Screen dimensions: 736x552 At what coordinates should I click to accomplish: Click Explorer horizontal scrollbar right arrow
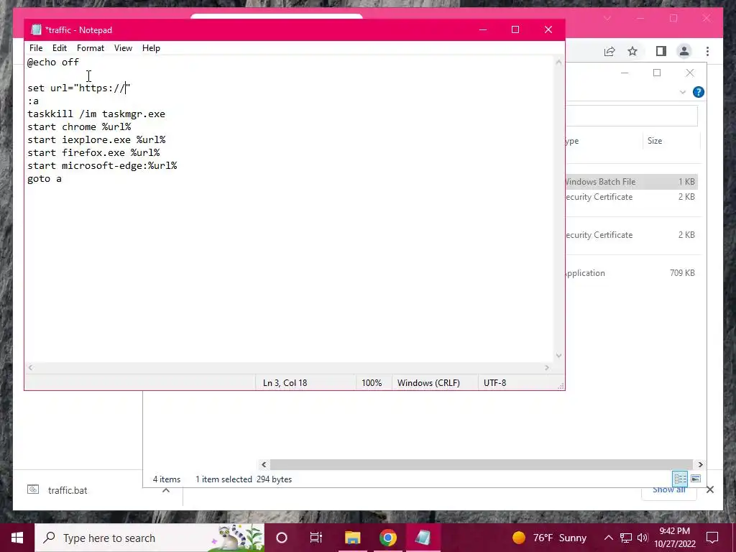pos(700,464)
